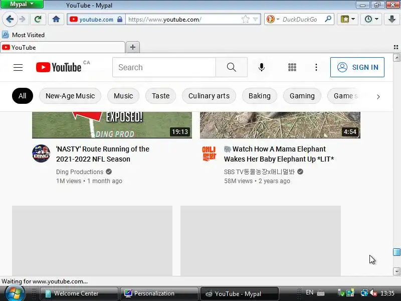Select the New-Age Music chip
The width and height of the screenshot is (401, 301).
click(70, 96)
